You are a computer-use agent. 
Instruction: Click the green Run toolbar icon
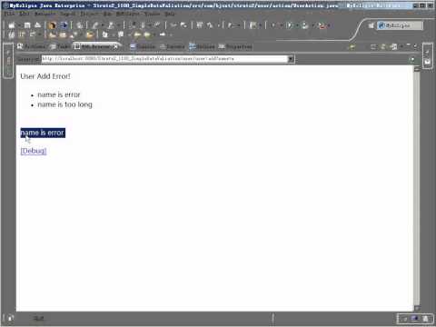tap(290, 25)
